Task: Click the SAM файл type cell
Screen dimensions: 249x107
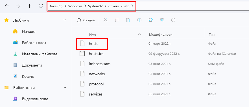Action: tap(216, 64)
